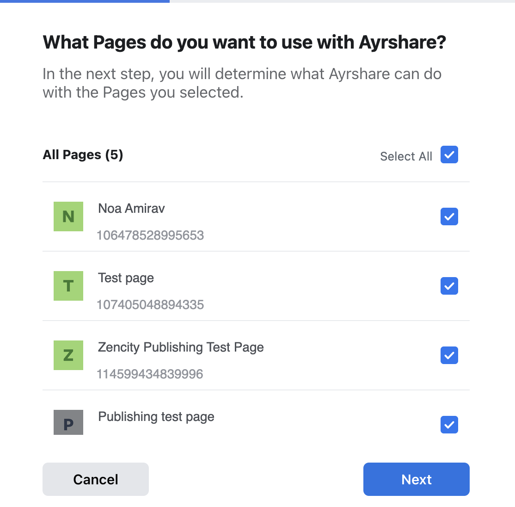Click the green Z avatar for Zencity
515x507 pixels.
pos(68,355)
